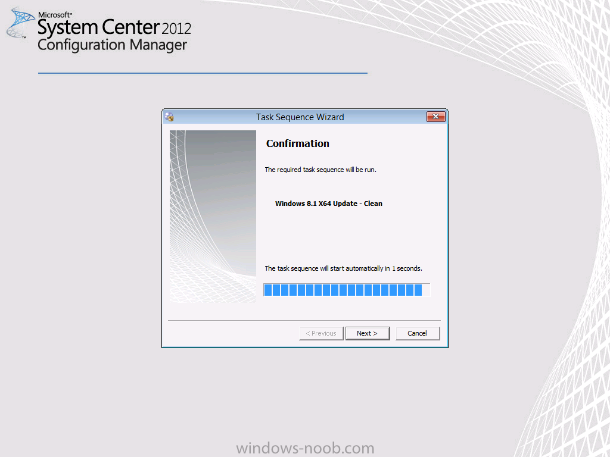Click the Configuration Manager heading text
Viewport: 610px width, 457px height.
[112, 45]
